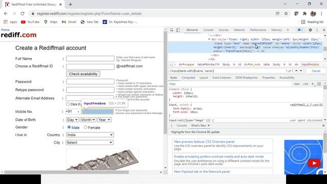Image resolution: width=327 pixels, height=184 pixels.
Task: Open DevTools customize three-dot menu
Action: (x=317, y=30)
